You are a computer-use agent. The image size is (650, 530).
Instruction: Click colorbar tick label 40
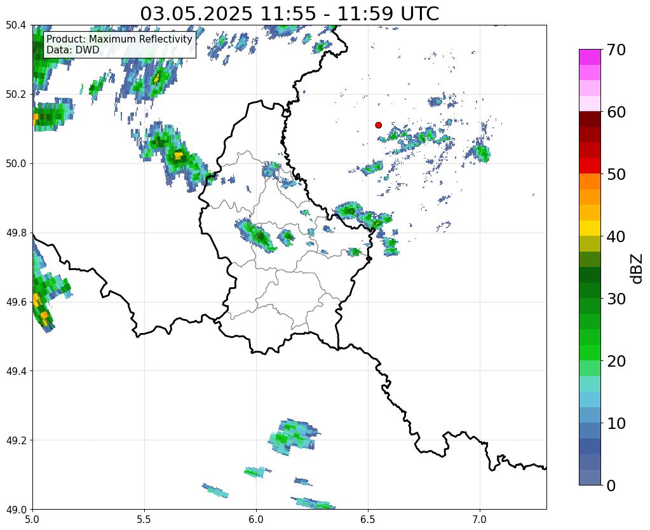[x=616, y=236]
